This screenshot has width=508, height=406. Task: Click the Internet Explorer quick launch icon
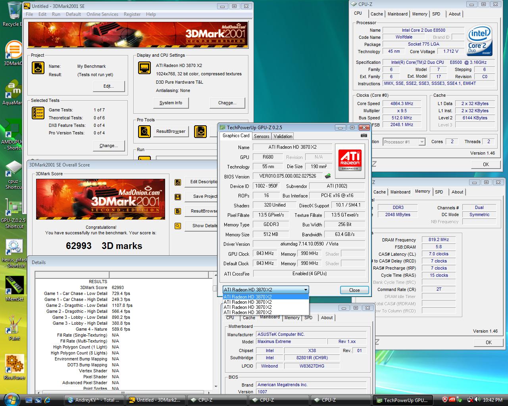coord(48,400)
